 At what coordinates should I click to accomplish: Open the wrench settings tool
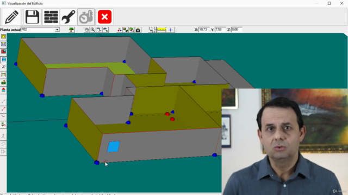tap(69, 17)
